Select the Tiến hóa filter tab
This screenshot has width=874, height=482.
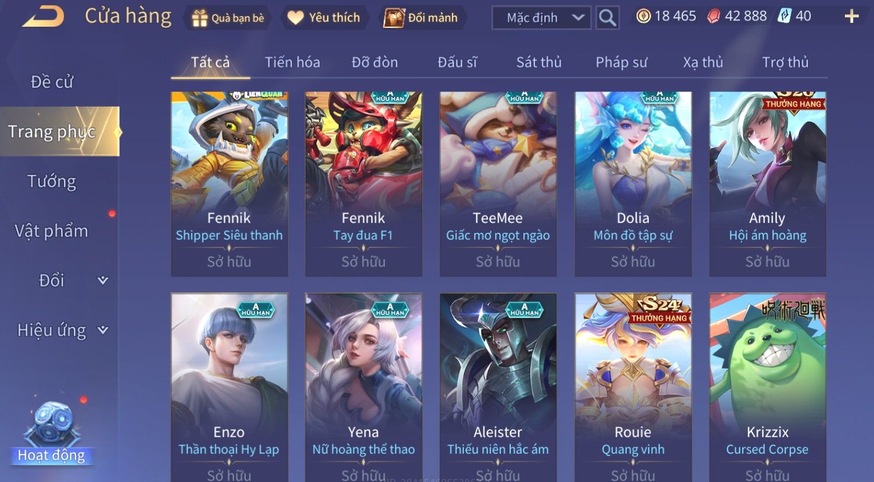(x=292, y=62)
